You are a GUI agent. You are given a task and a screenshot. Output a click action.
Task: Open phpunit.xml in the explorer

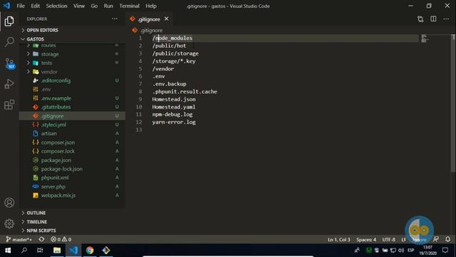point(55,178)
